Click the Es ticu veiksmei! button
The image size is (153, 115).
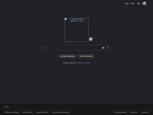pyautogui.click(x=86, y=56)
